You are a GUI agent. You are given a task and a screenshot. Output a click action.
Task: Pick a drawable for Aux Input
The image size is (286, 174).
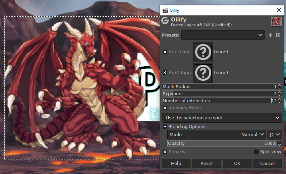point(203,52)
